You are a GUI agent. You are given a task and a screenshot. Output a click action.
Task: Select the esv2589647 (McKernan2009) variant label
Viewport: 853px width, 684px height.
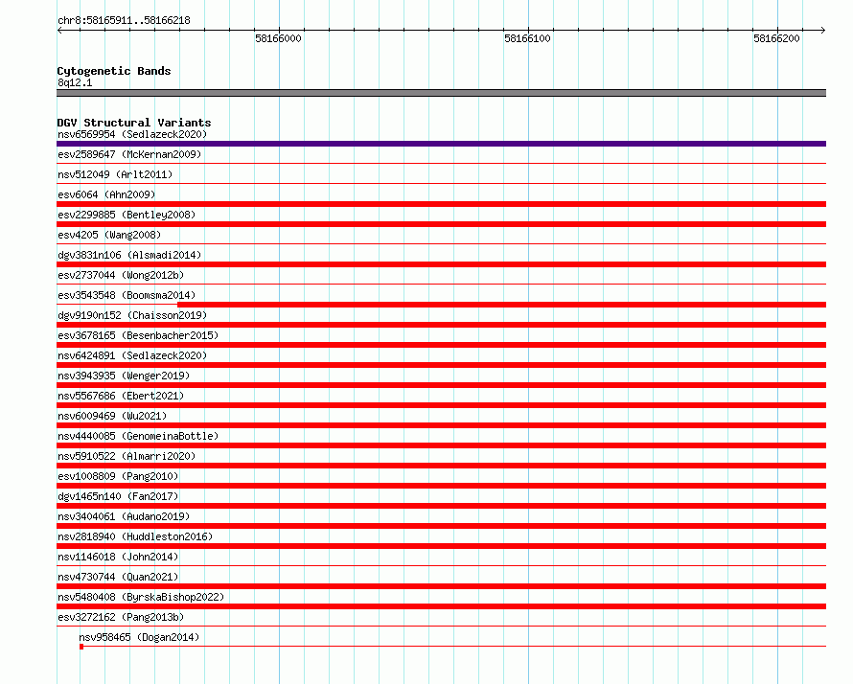coord(129,154)
